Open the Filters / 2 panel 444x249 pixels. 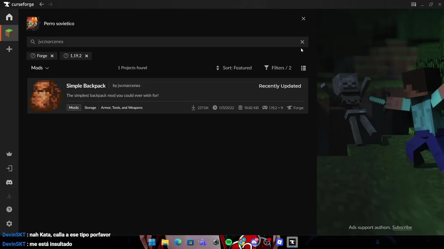pos(278,68)
